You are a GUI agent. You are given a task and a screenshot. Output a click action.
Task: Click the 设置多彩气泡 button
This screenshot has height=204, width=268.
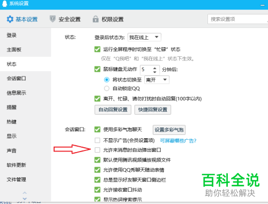pyautogui.click(x=169, y=130)
